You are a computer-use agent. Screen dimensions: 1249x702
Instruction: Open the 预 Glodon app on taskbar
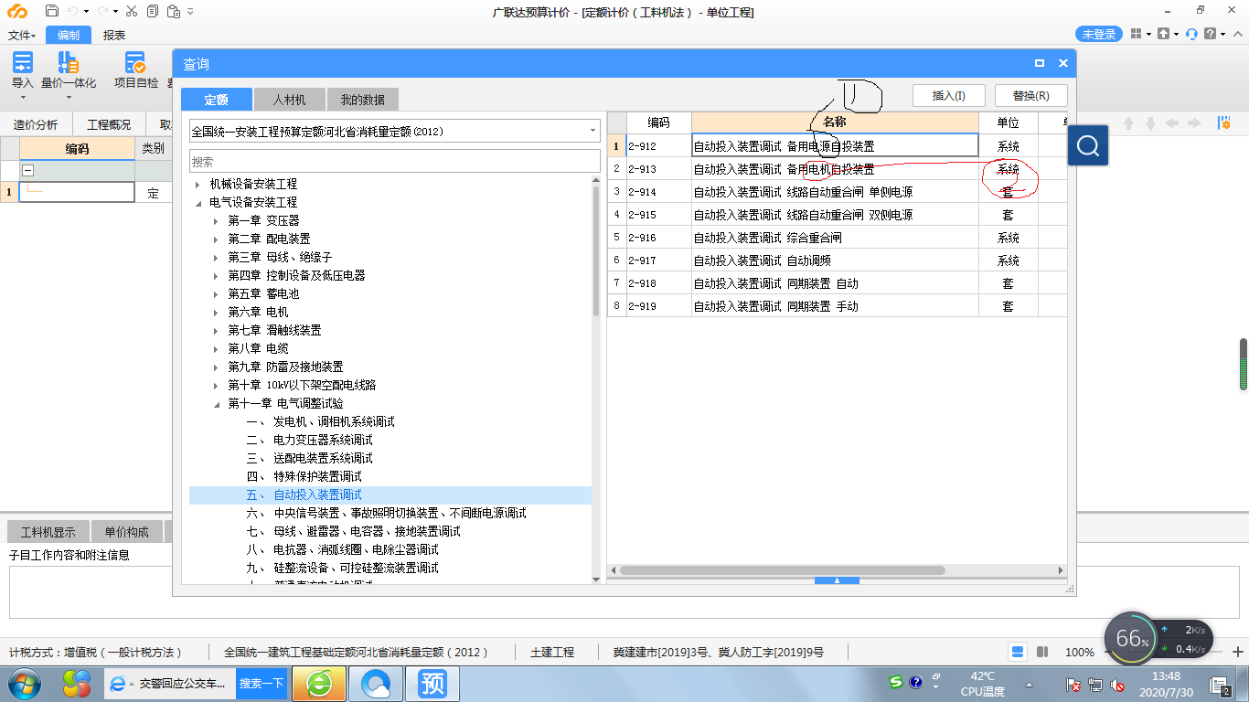click(432, 683)
